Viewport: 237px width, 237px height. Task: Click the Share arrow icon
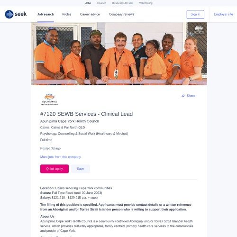point(183,96)
